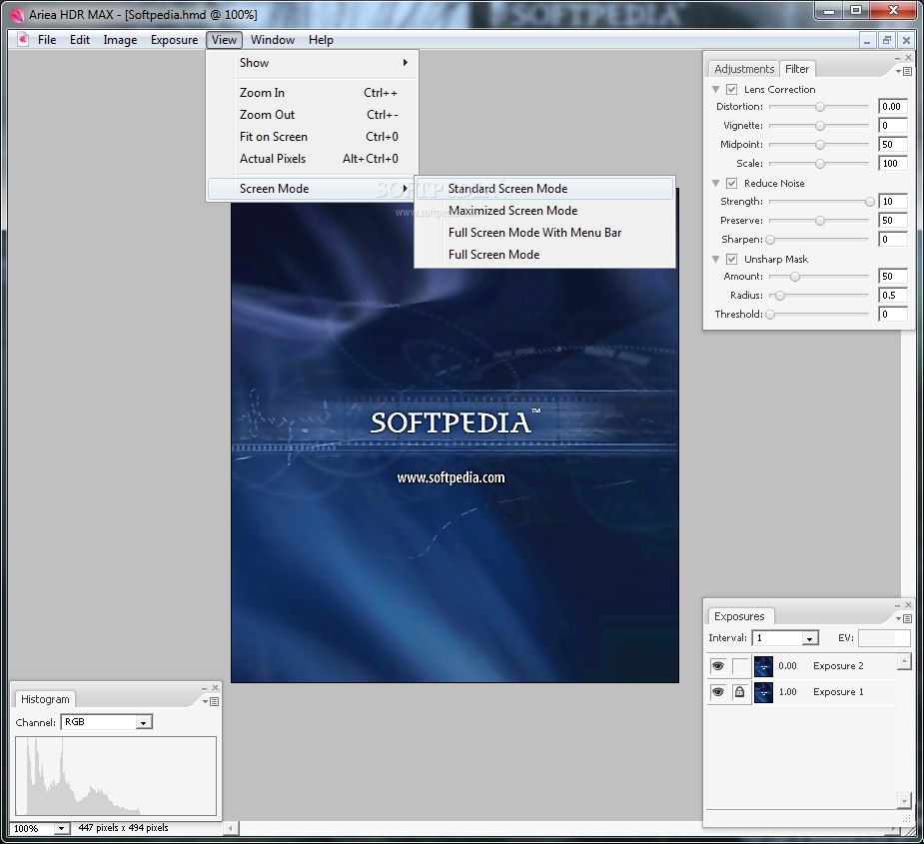
Task: Switch to the Filter tab
Action: click(797, 69)
